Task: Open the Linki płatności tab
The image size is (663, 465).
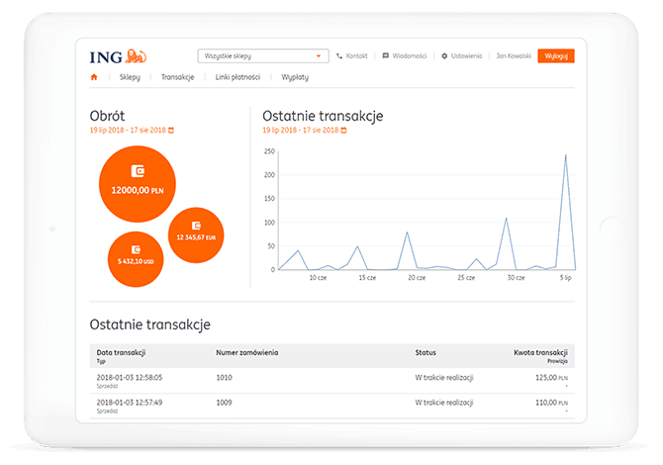Action: click(x=237, y=76)
